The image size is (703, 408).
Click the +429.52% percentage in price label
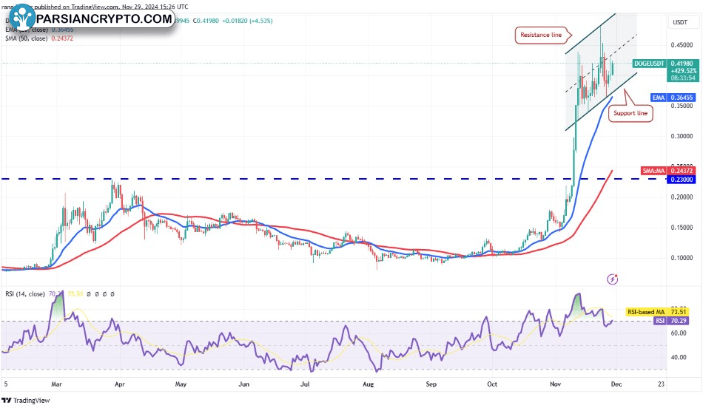(684, 71)
